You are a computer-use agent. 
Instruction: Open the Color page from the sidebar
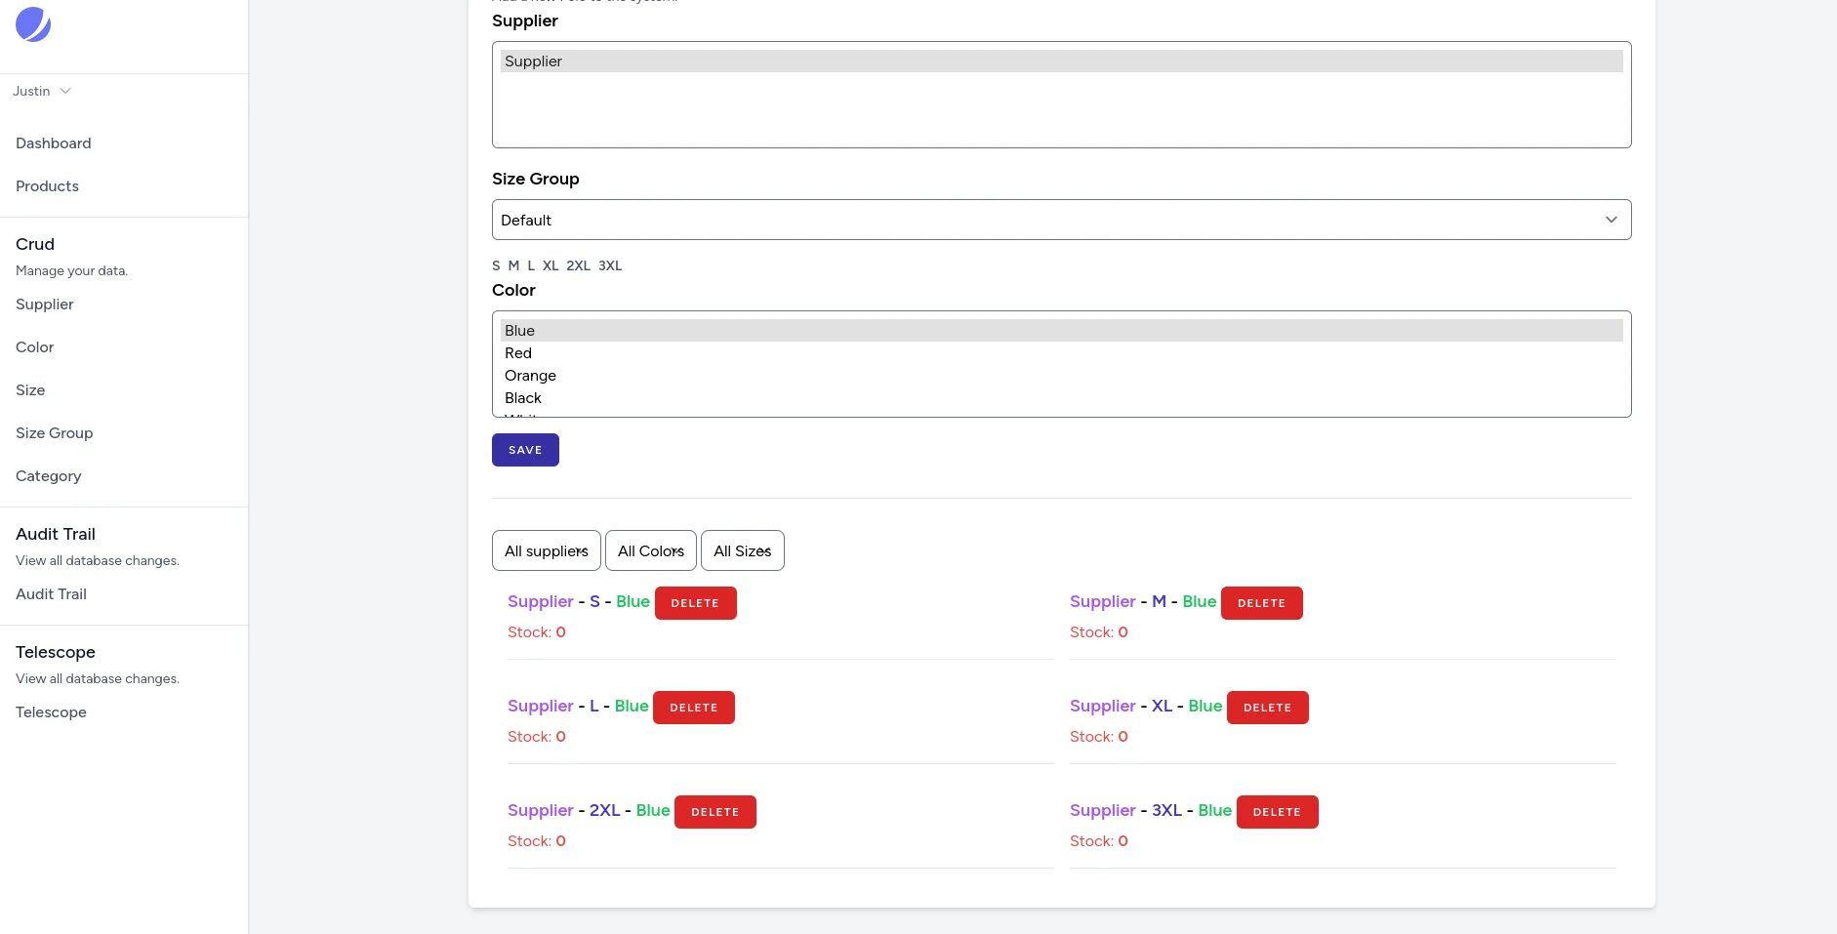click(34, 346)
